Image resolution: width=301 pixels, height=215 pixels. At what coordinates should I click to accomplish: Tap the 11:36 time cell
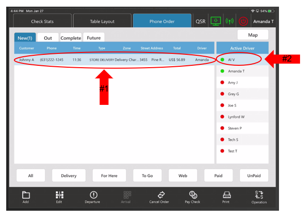[77, 60]
